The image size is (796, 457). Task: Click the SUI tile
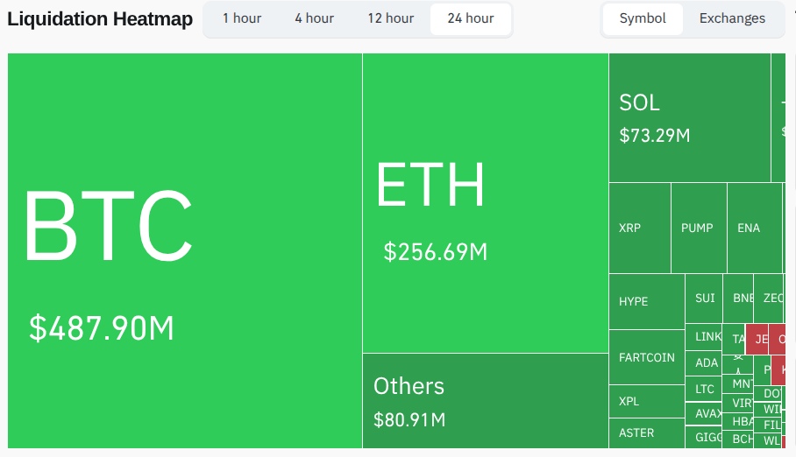coord(705,299)
